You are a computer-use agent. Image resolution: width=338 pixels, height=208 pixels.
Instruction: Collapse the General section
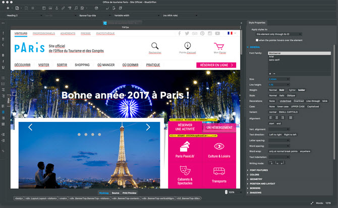253,47
